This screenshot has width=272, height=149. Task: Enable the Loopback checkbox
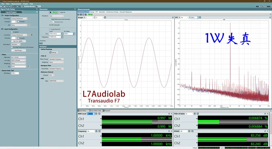click(x=12, y=32)
